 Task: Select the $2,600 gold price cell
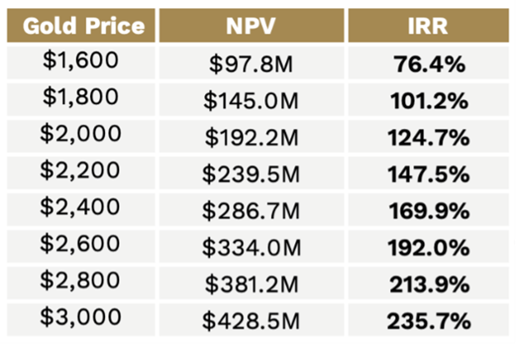(81, 246)
